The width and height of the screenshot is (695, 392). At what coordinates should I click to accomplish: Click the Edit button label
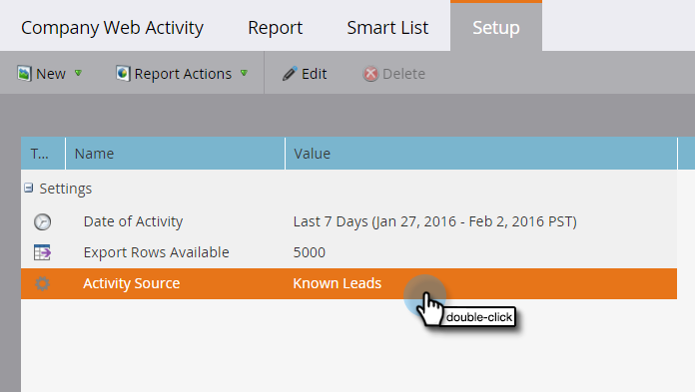point(314,74)
